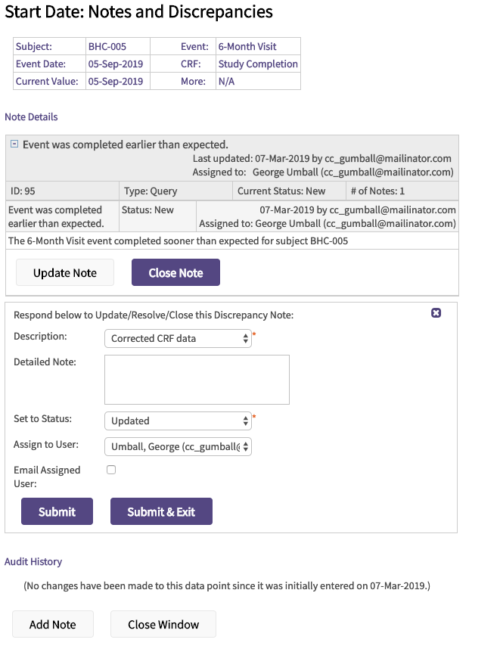Open the Description dropdown
Viewport: 500px width, 652px height.
(178, 339)
